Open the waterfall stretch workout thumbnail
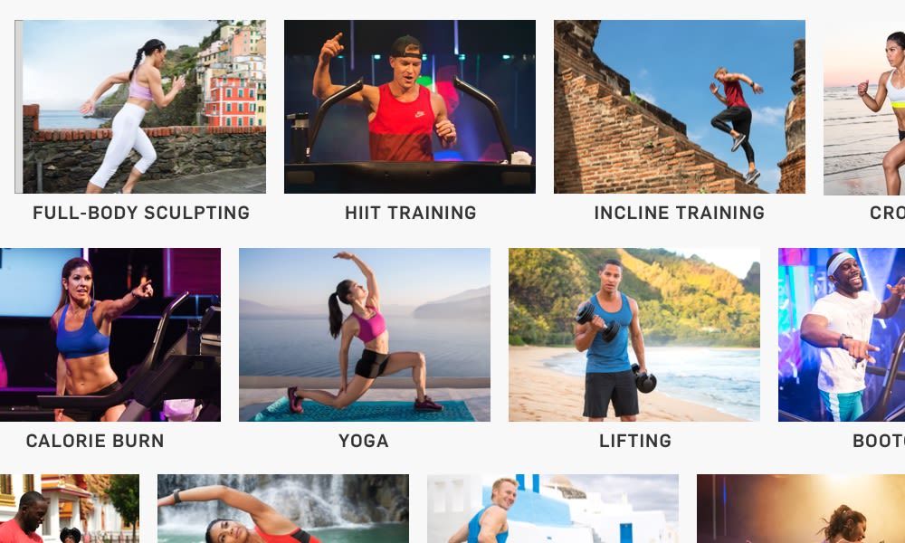Image resolution: width=905 pixels, height=543 pixels. [x=283, y=509]
